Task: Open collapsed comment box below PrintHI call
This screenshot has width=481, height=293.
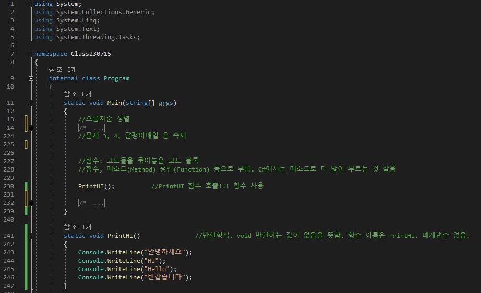Action: pyautogui.click(x=91, y=203)
